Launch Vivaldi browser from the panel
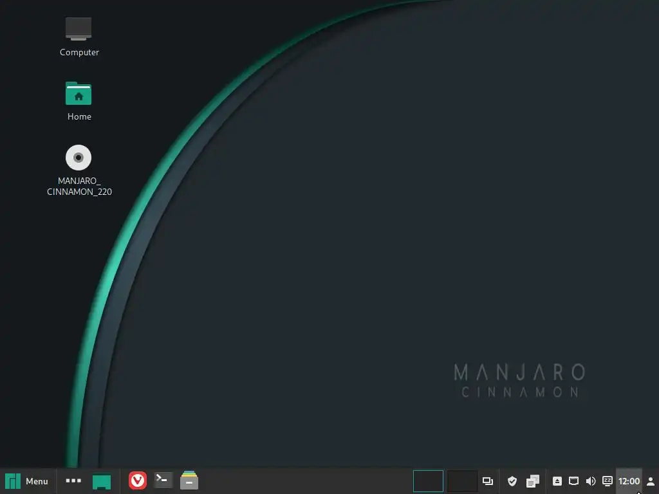Viewport: 659px width, 494px height. [x=138, y=480]
